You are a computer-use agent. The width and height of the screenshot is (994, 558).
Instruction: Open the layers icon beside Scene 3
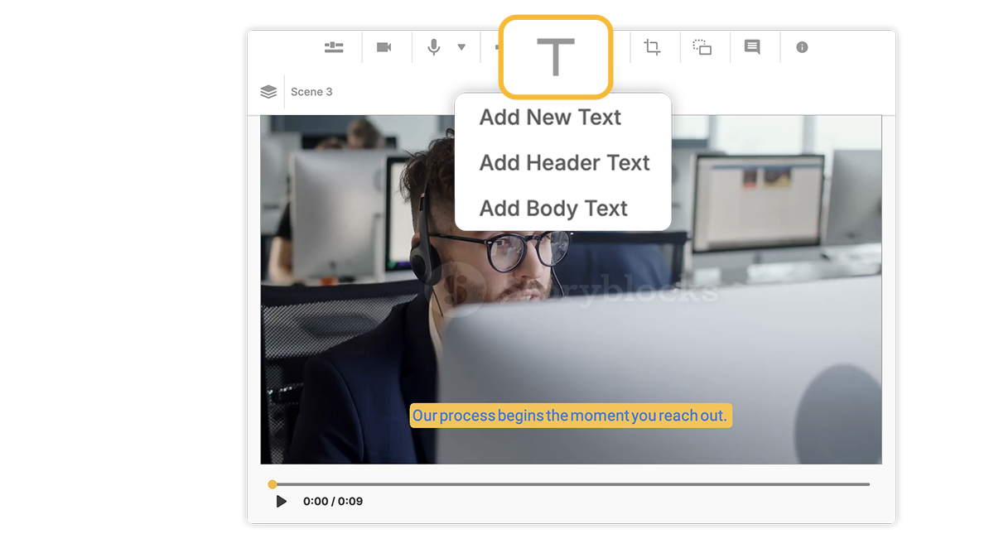tap(268, 91)
